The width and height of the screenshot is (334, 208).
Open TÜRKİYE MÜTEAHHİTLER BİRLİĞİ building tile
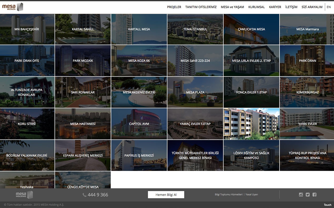(195, 155)
